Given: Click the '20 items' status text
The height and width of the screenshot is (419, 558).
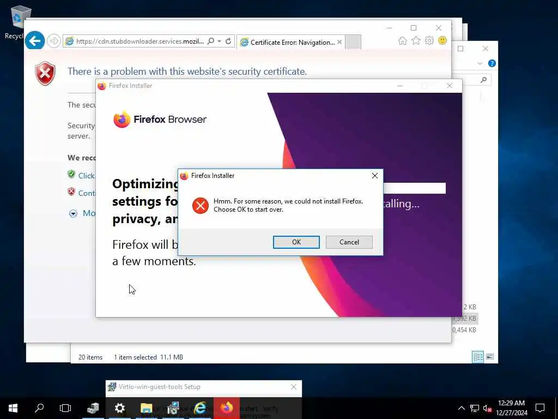Looking at the screenshot, I should point(90,357).
